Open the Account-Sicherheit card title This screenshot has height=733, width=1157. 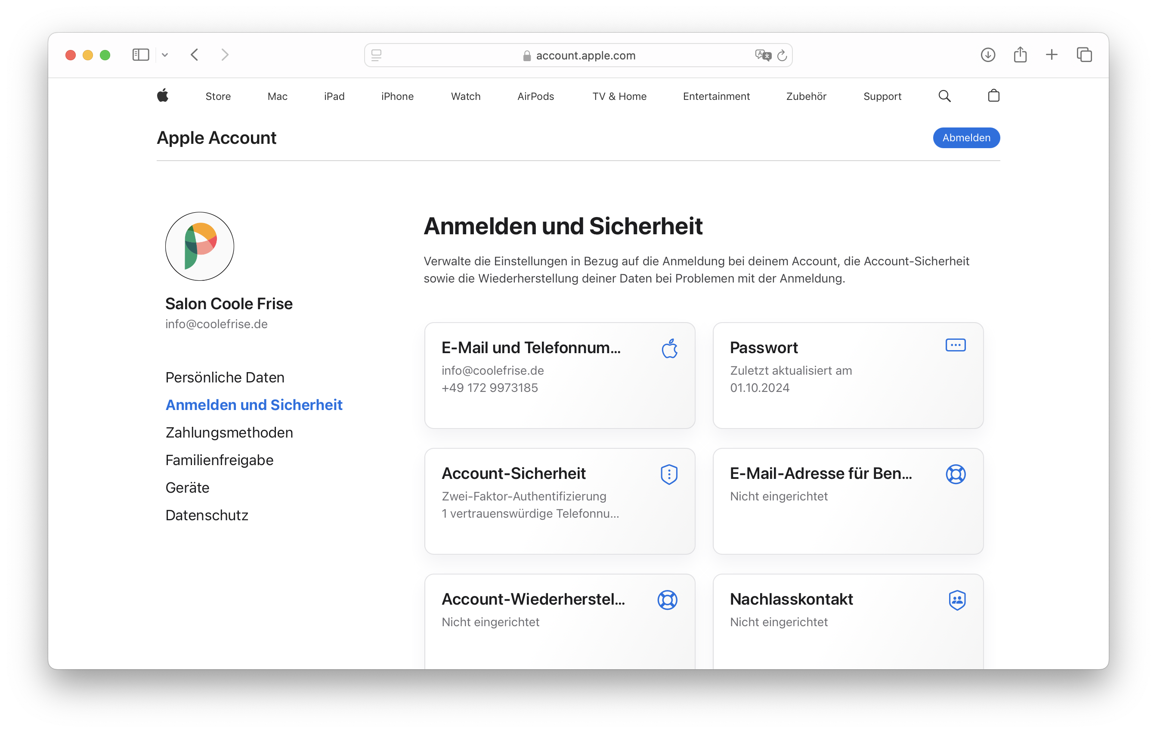514,473
